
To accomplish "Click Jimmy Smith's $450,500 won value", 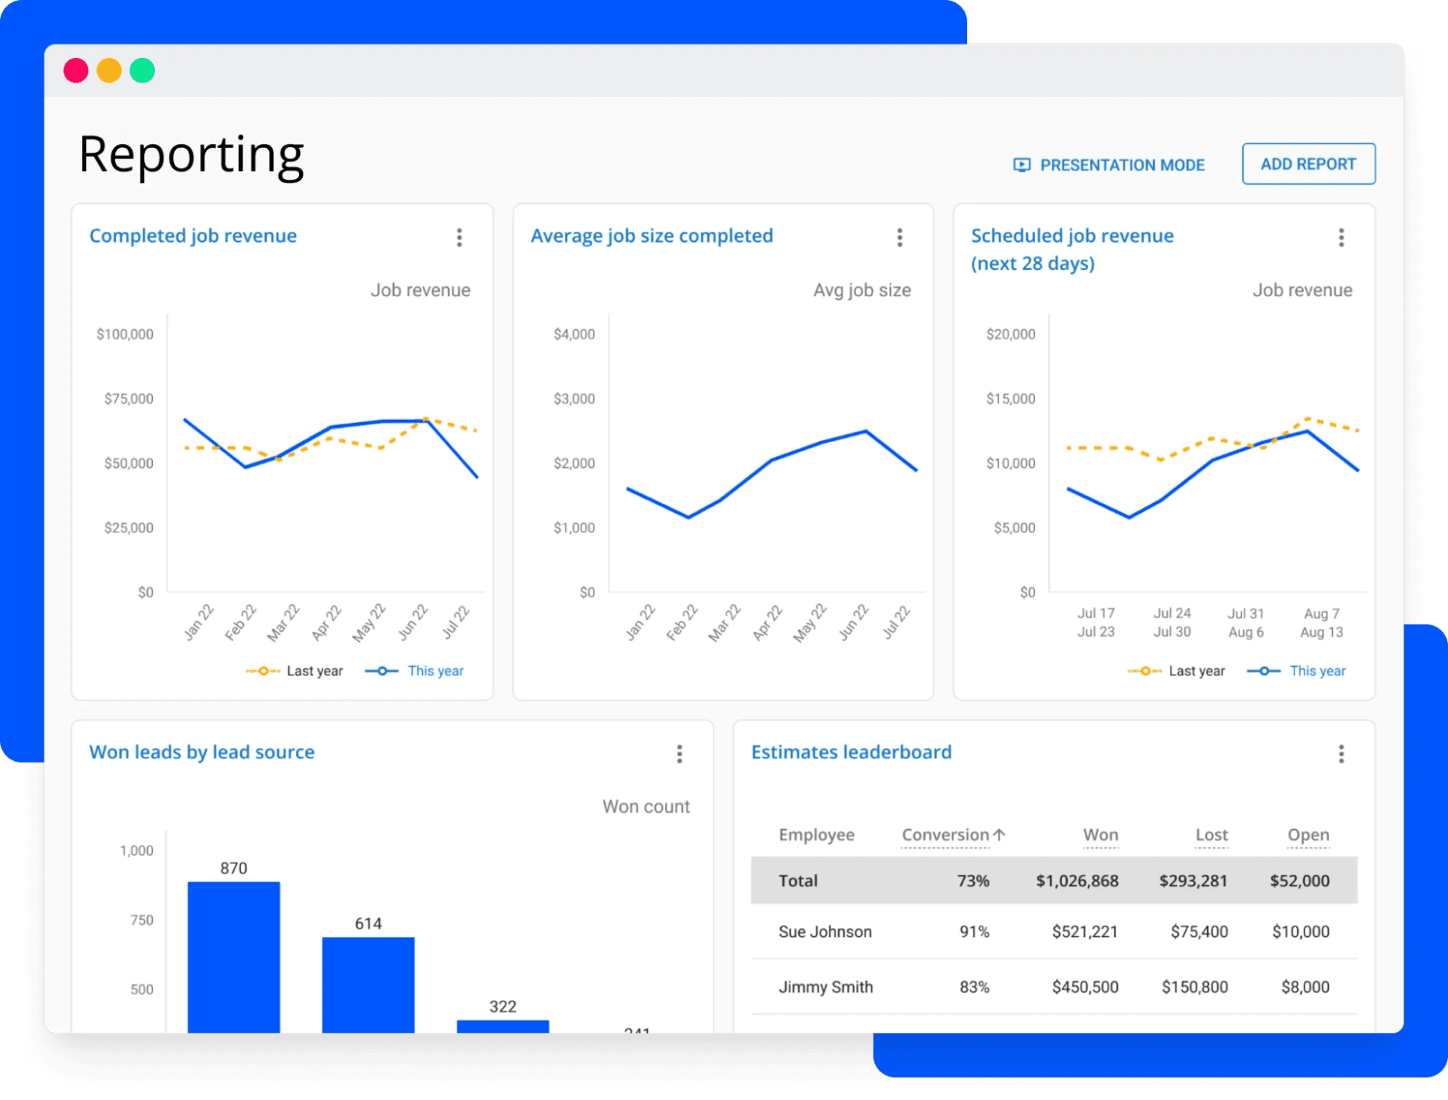I will click(x=1085, y=987).
